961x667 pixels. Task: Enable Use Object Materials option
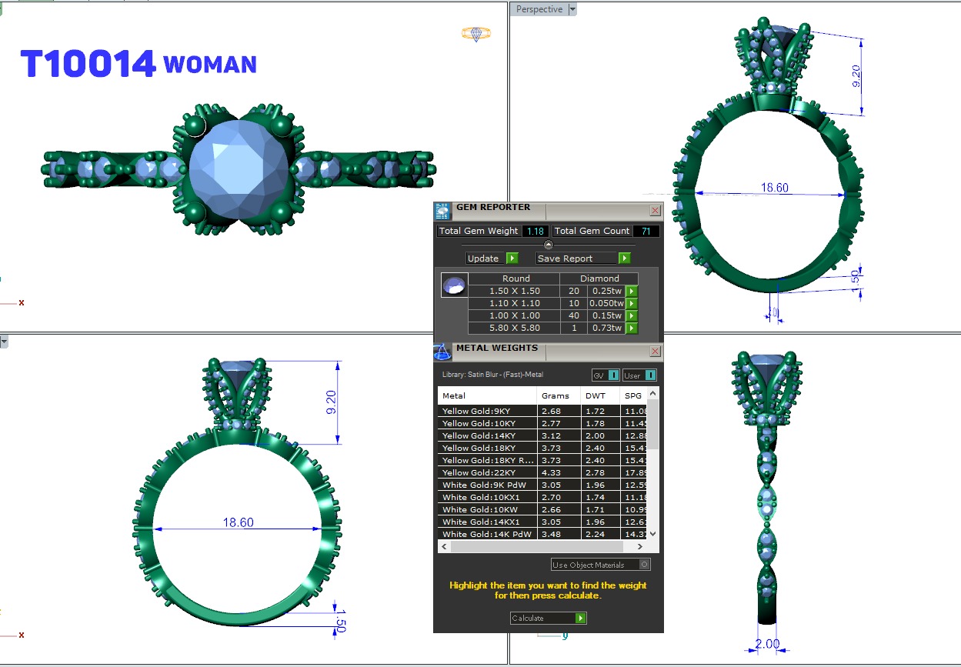tap(644, 565)
